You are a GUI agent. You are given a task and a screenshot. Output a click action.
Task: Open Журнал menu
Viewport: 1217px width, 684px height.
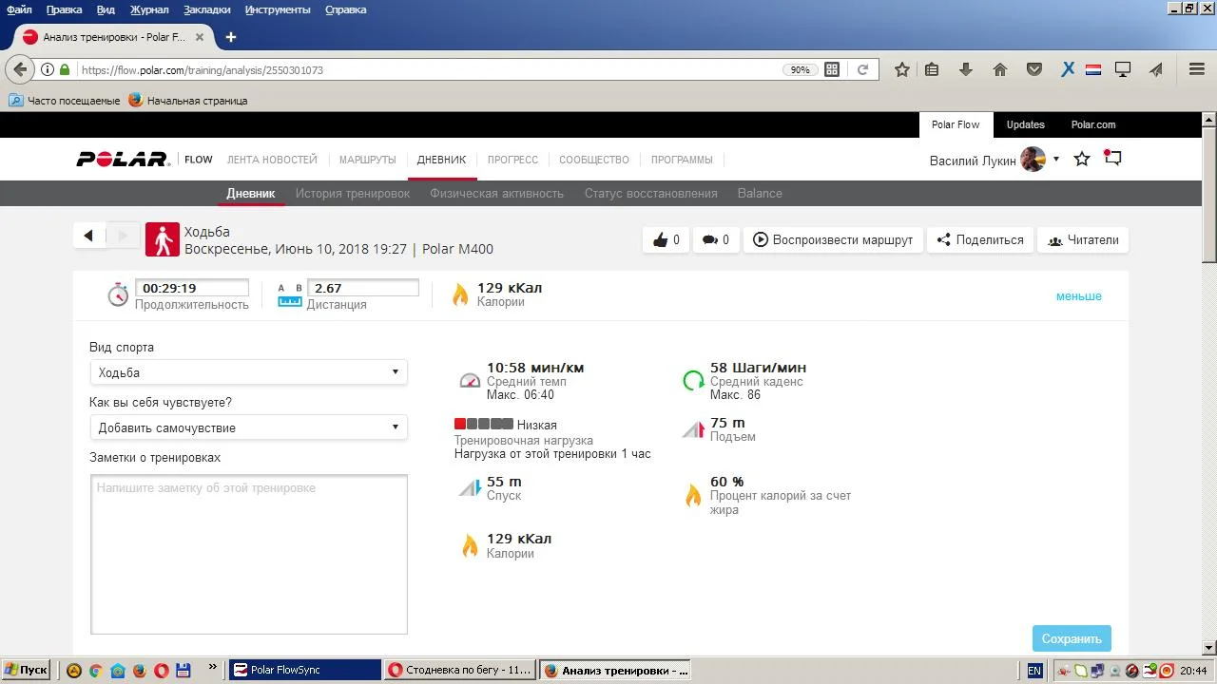148,9
